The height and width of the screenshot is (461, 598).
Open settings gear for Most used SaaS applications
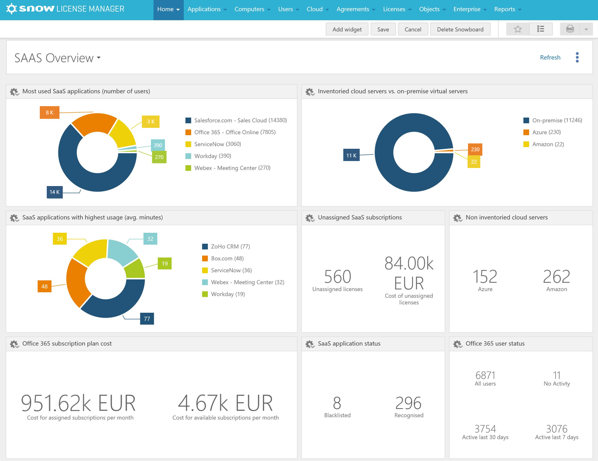(x=14, y=92)
